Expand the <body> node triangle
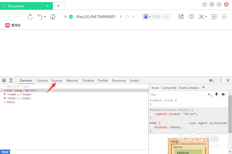Image resolution: width=232 pixels, height=154 pixels. click(x=5, y=98)
